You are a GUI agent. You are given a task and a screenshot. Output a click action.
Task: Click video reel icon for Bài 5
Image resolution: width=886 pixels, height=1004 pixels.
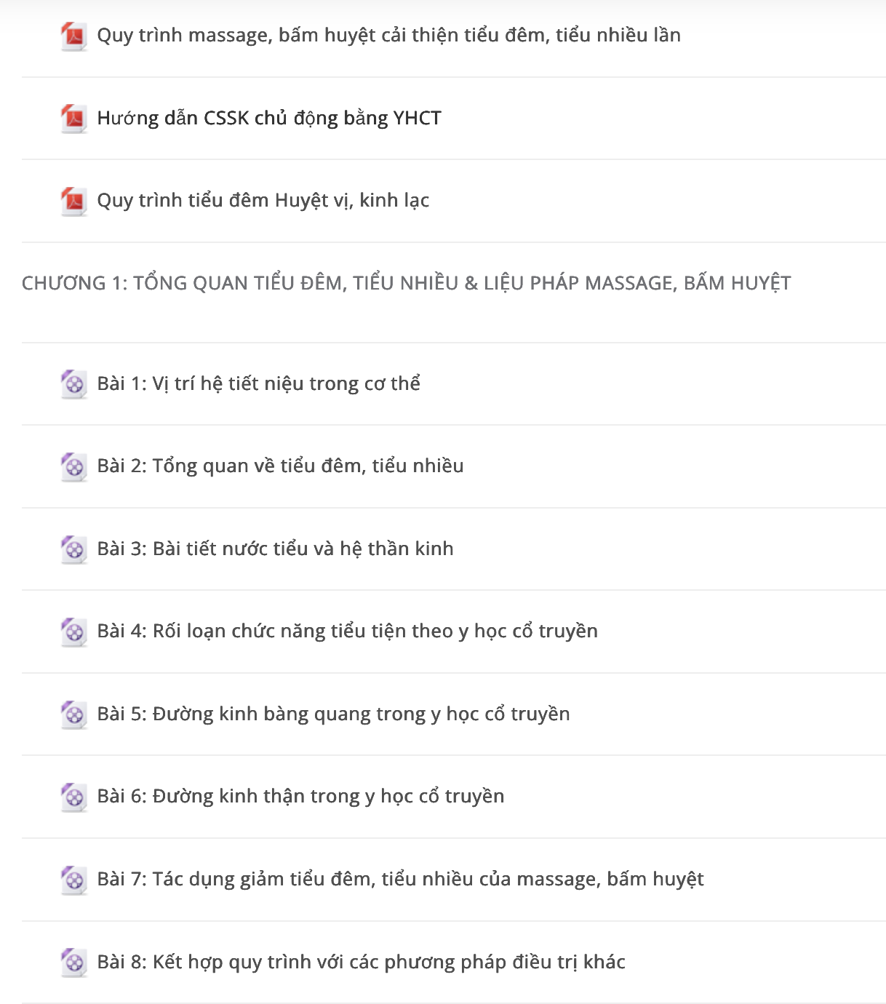click(x=74, y=714)
